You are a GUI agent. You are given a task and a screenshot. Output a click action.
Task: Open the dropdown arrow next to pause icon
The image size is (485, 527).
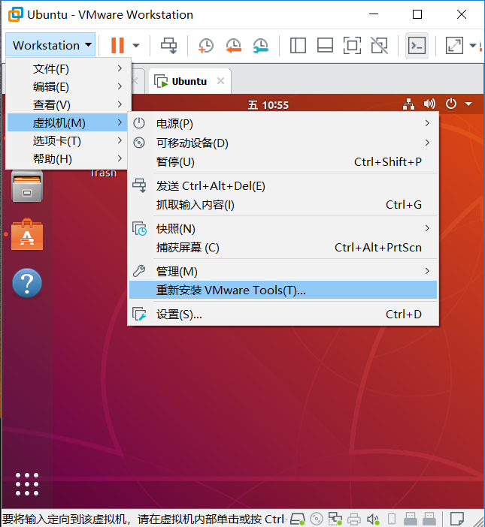coord(136,45)
